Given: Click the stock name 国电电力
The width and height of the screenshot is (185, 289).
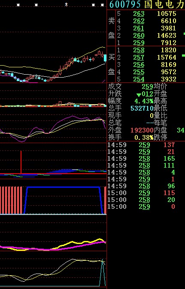Looking at the screenshot, I should click(164, 4).
